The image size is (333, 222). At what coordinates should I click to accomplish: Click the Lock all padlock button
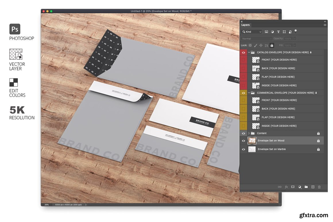272,45
